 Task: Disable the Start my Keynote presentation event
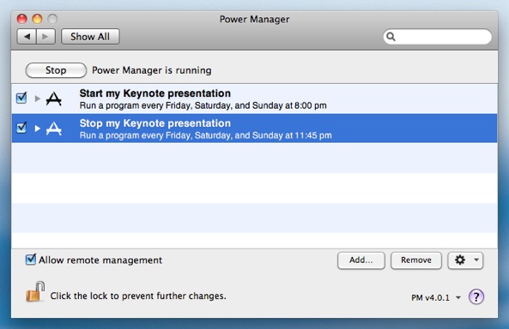pos(21,98)
